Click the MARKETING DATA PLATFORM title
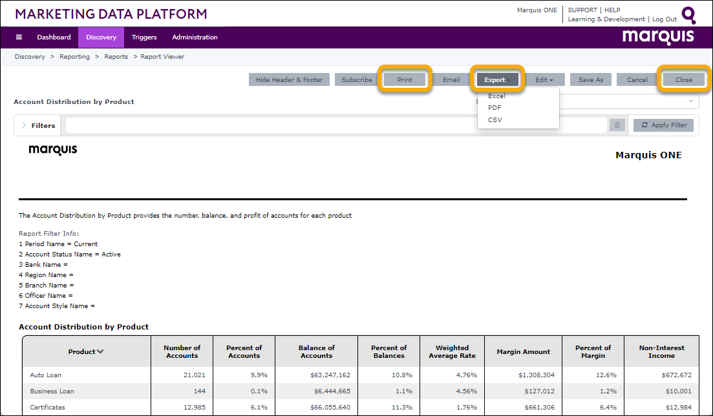The width and height of the screenshot is (713, 416). coord(111,14)
